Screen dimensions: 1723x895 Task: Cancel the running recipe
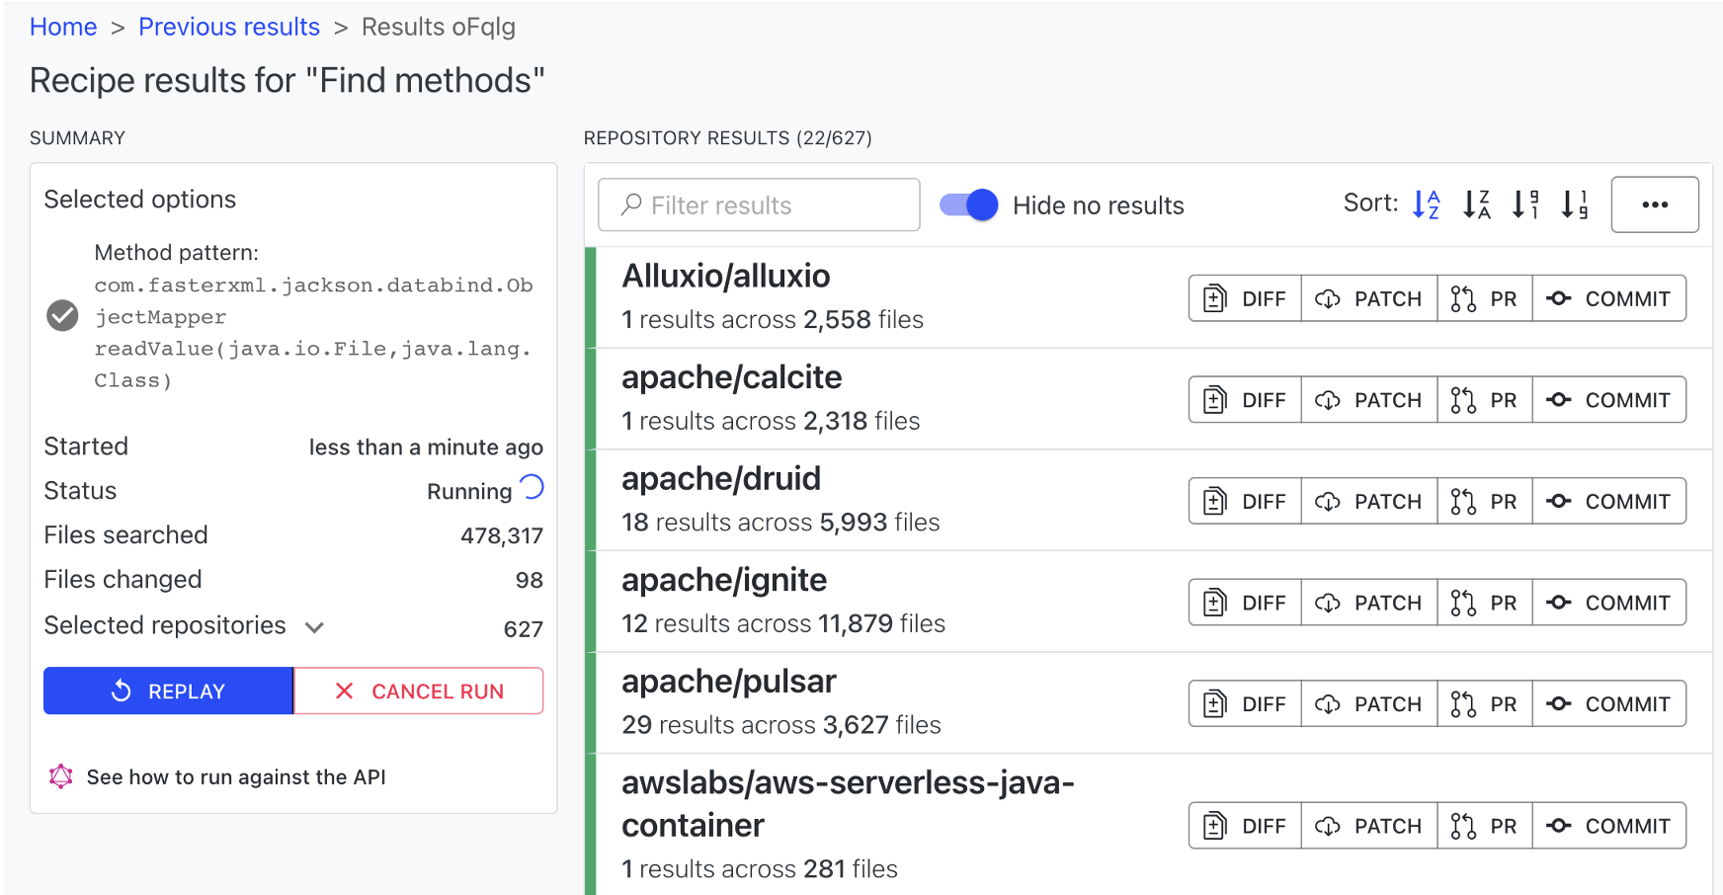pos(419,691)
